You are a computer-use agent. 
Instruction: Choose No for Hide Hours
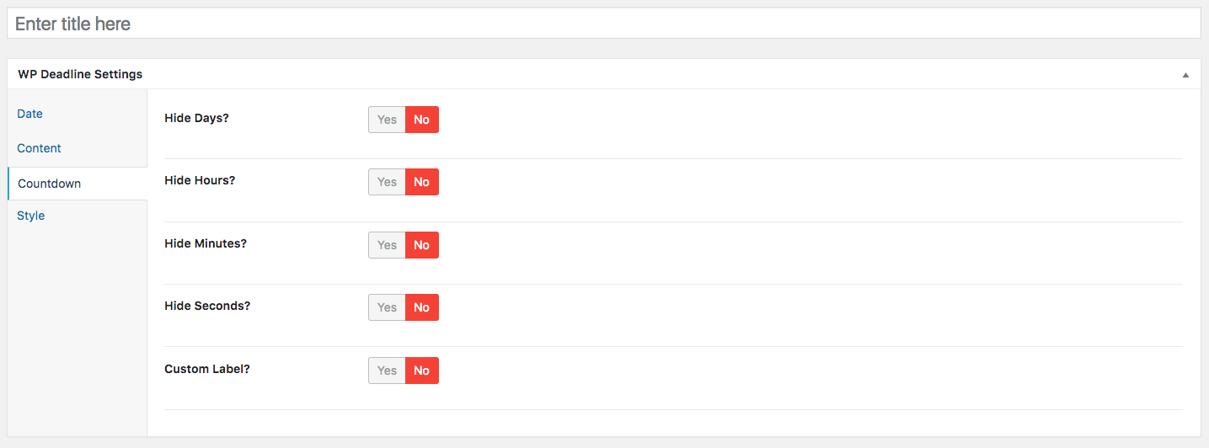click(422, 182)
